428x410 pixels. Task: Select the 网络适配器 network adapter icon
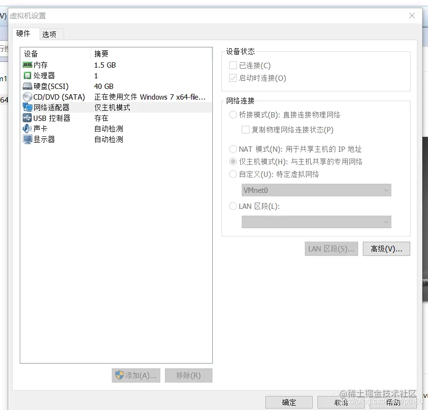[28, 107]
